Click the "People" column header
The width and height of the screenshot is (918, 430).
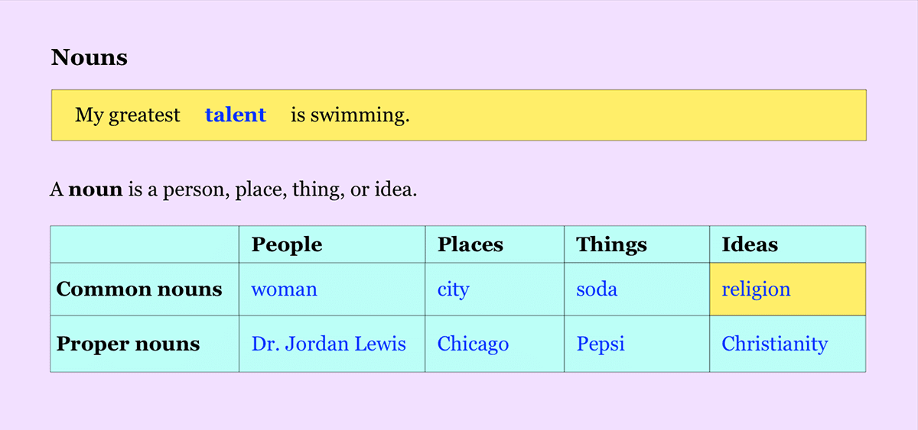coord(287,244)
